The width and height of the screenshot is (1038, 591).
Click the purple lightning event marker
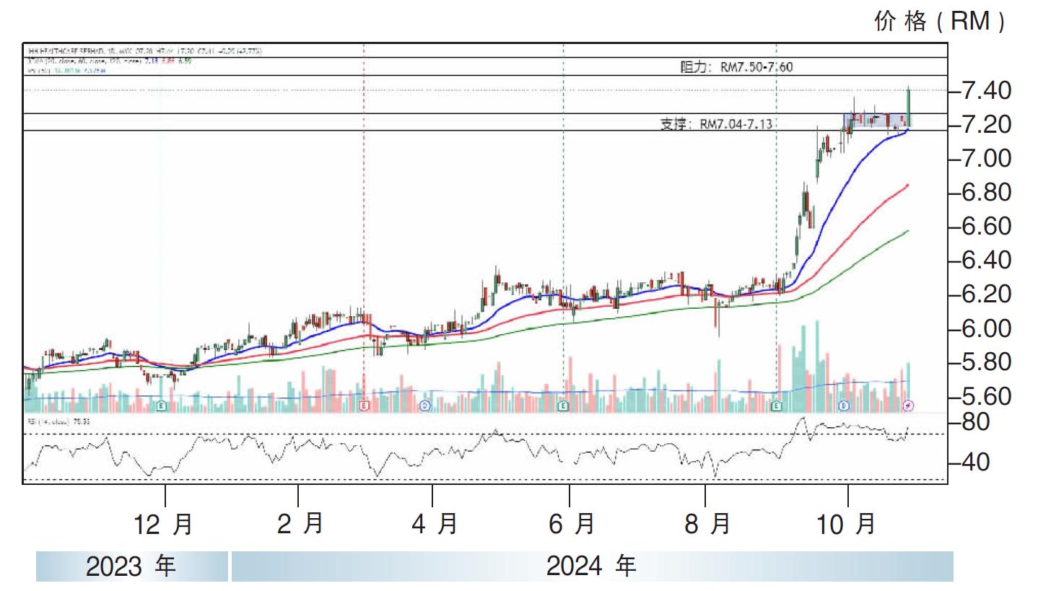pyautogui.click(x=909, y=406)
